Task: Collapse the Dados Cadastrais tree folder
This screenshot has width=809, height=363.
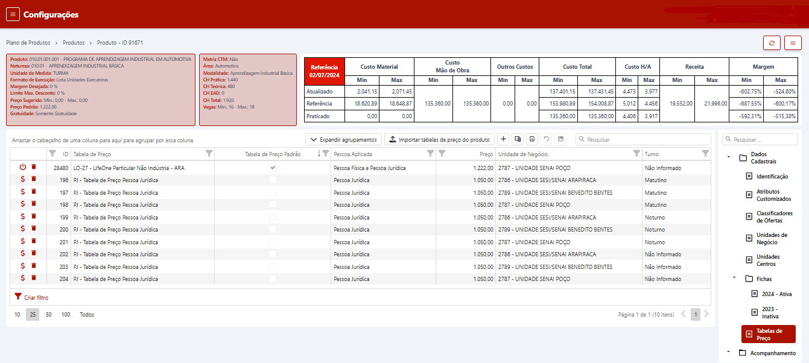Action: [x=729, y=157]
